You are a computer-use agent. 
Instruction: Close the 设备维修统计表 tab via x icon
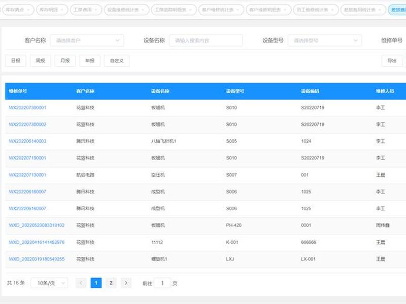coord(143,10)
